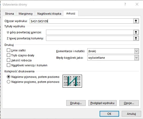Image resolution: width=143 pixels, height=119 pixels.
Task: Select Najpierw poziomo, potem pionowo radio
Action: click(8, 82)
